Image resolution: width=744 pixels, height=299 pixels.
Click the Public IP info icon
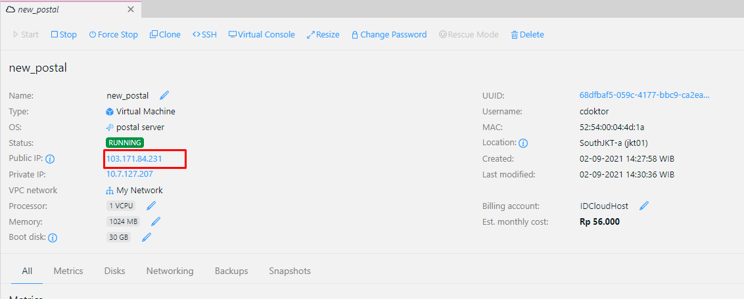pos(50,159)
